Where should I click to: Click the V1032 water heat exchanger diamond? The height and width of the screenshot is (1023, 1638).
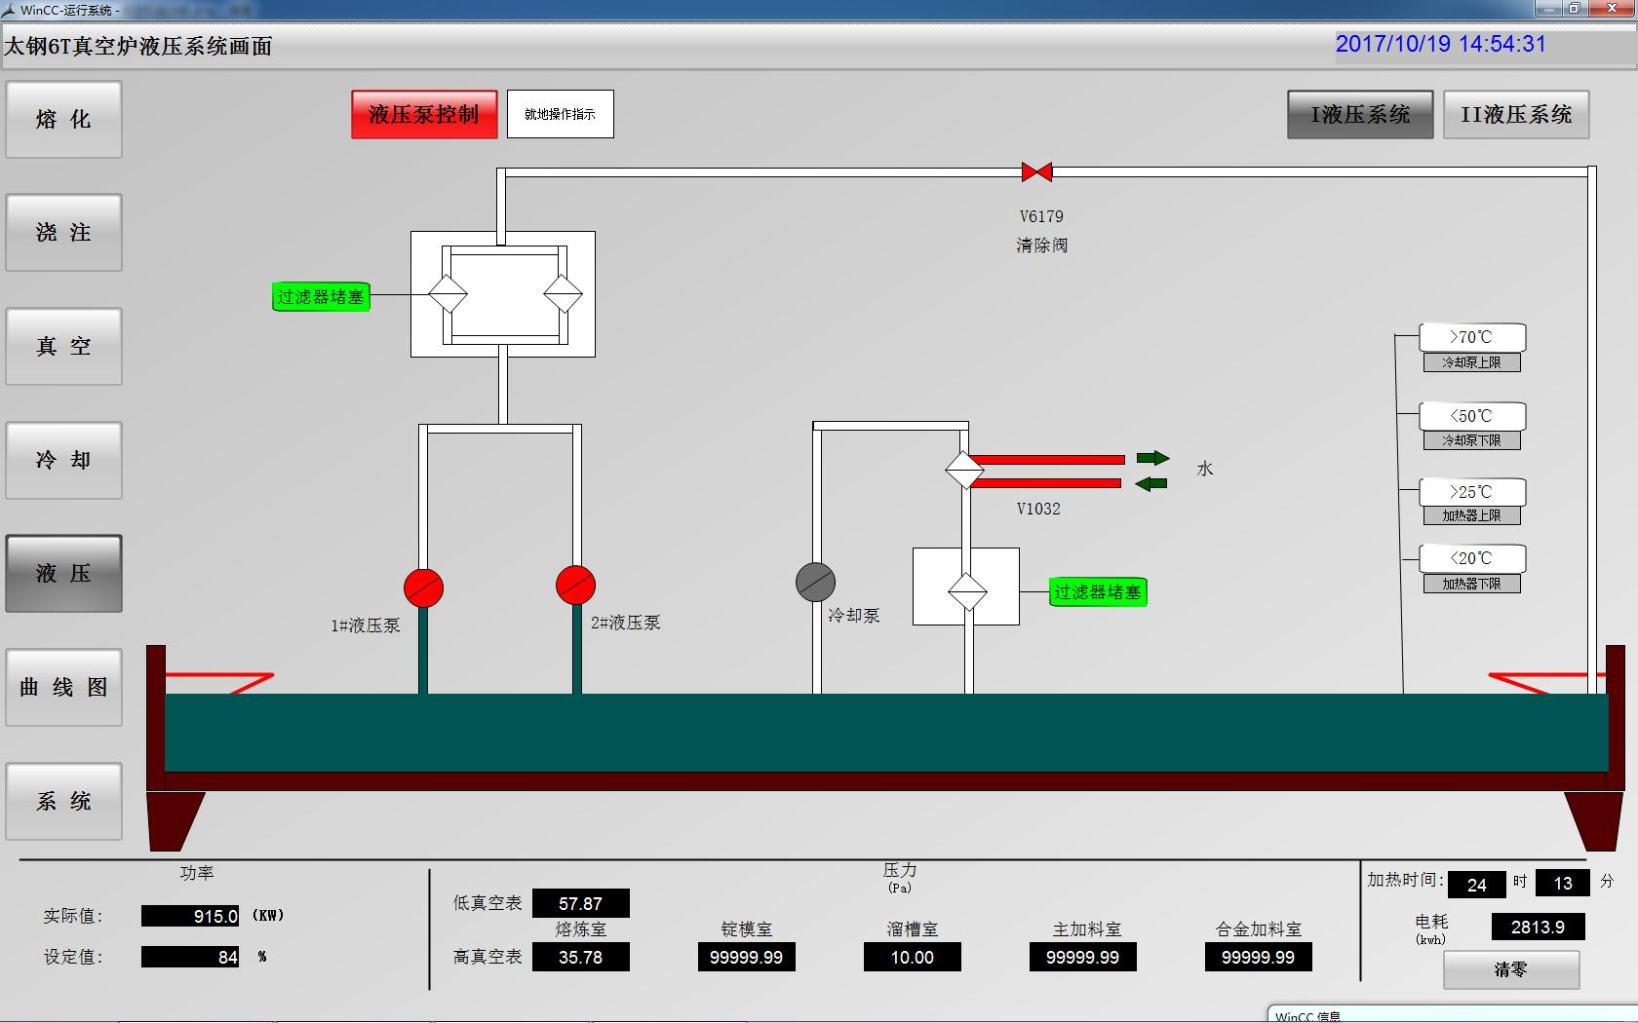point(964,471)
